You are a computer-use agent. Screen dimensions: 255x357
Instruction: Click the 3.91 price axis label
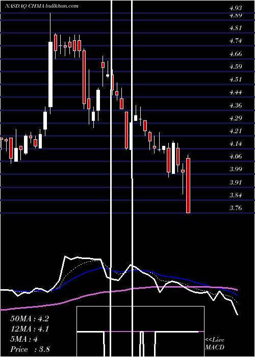tap(236, 183)
